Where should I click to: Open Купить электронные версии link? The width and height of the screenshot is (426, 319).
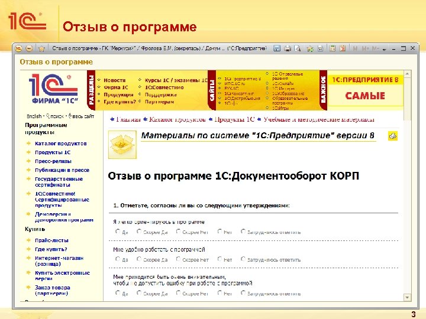pos(62,276)
